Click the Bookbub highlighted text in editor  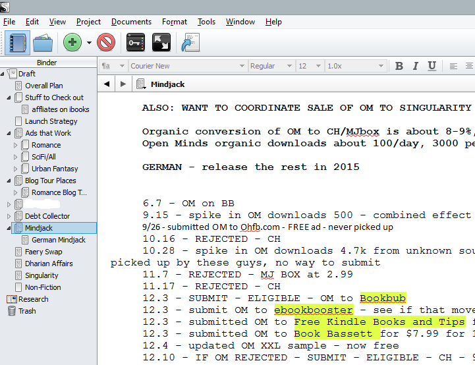[x=383, y=298]
